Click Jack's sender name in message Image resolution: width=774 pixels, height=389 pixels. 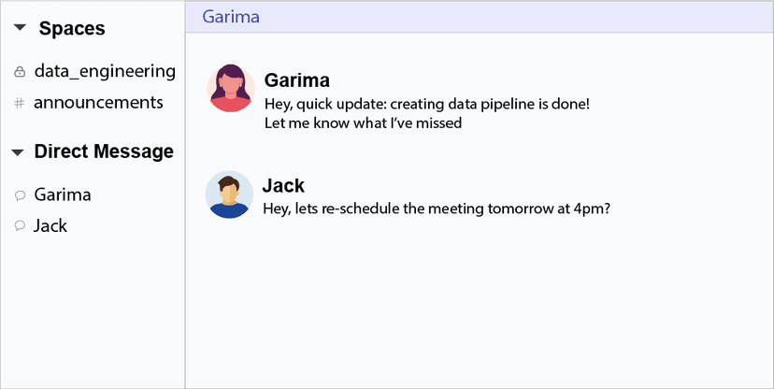tap(283, 186)
